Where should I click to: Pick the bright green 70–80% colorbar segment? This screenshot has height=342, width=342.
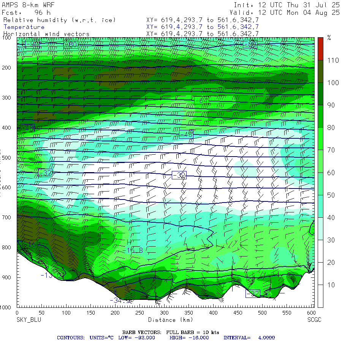[x=320, y=139]
